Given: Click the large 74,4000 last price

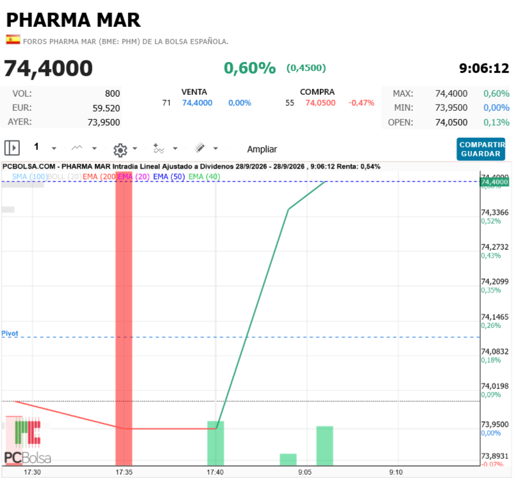Looking at the screenshot, I should (48, 69).
